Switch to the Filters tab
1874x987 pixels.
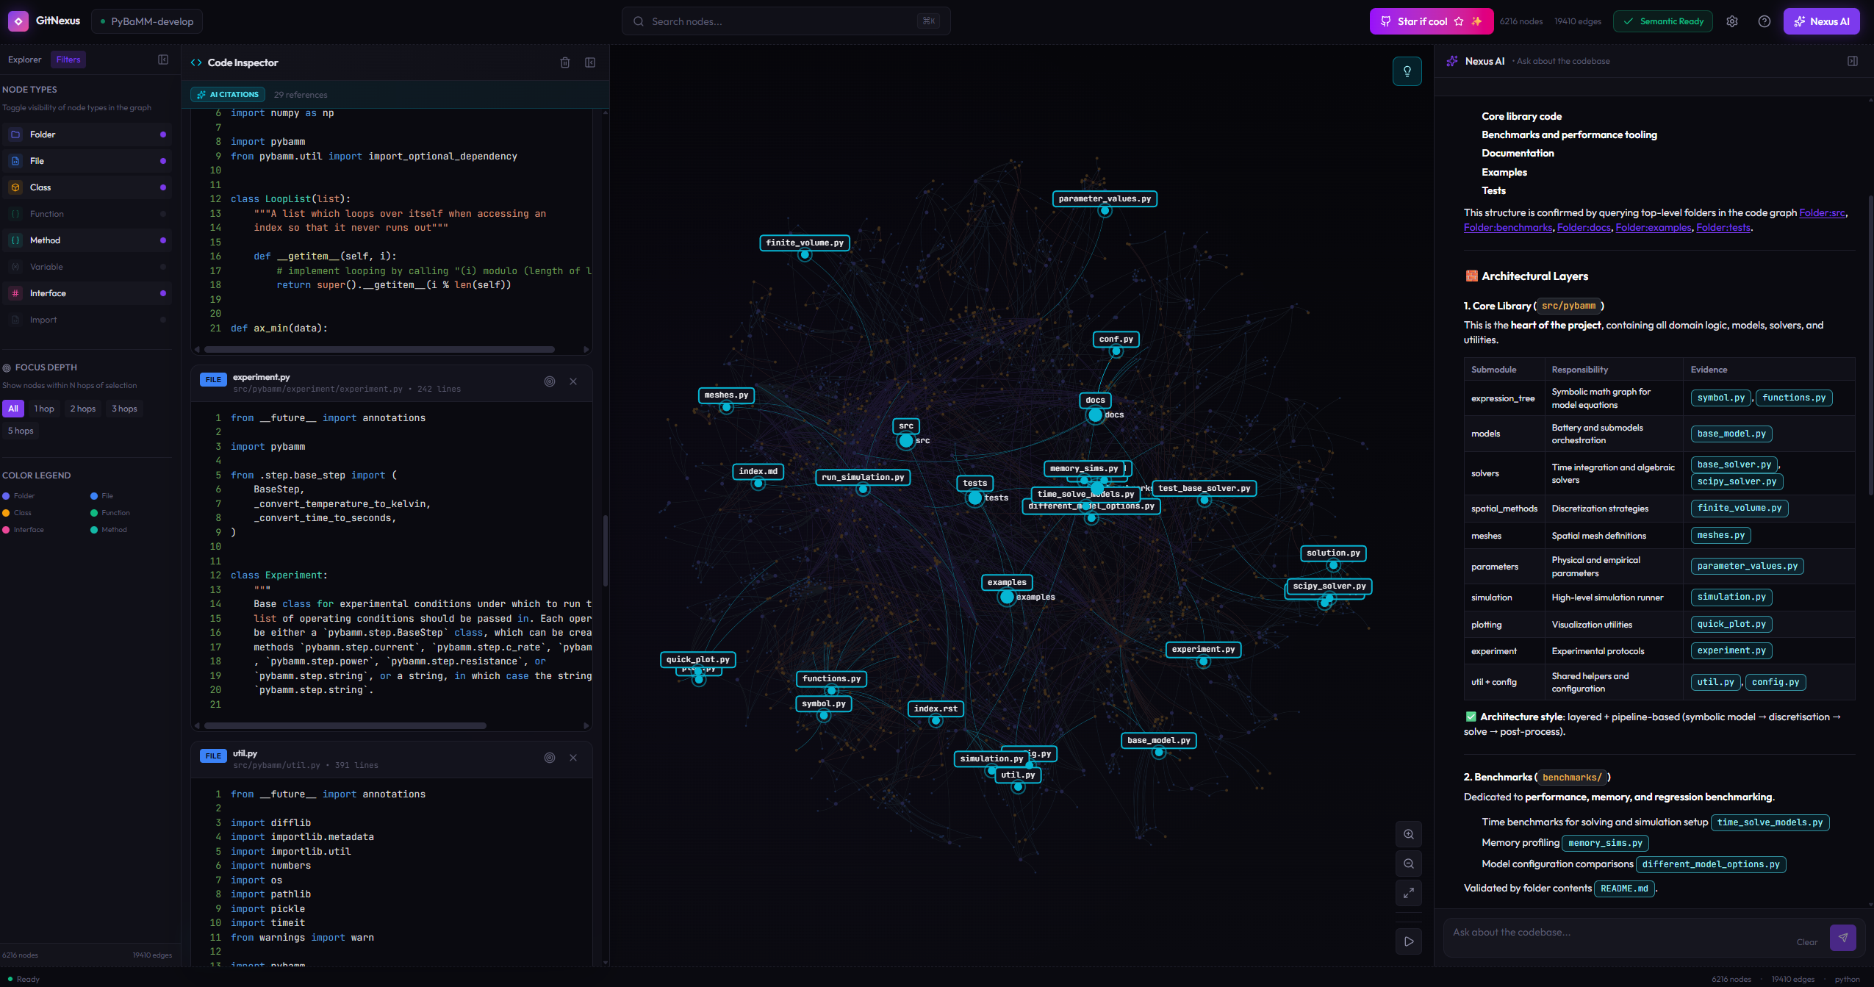point(68,60)
